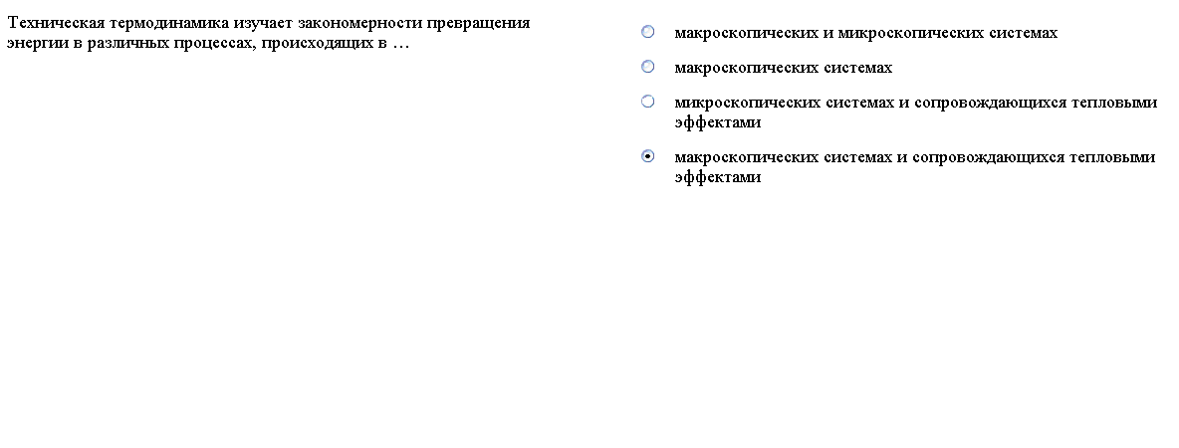Image resolution: width=1179 pixels, height=448 pixels.
Task: Select radio button for 'макроскопических и микроскопических системах'
Action: click(x=647, y=32)
